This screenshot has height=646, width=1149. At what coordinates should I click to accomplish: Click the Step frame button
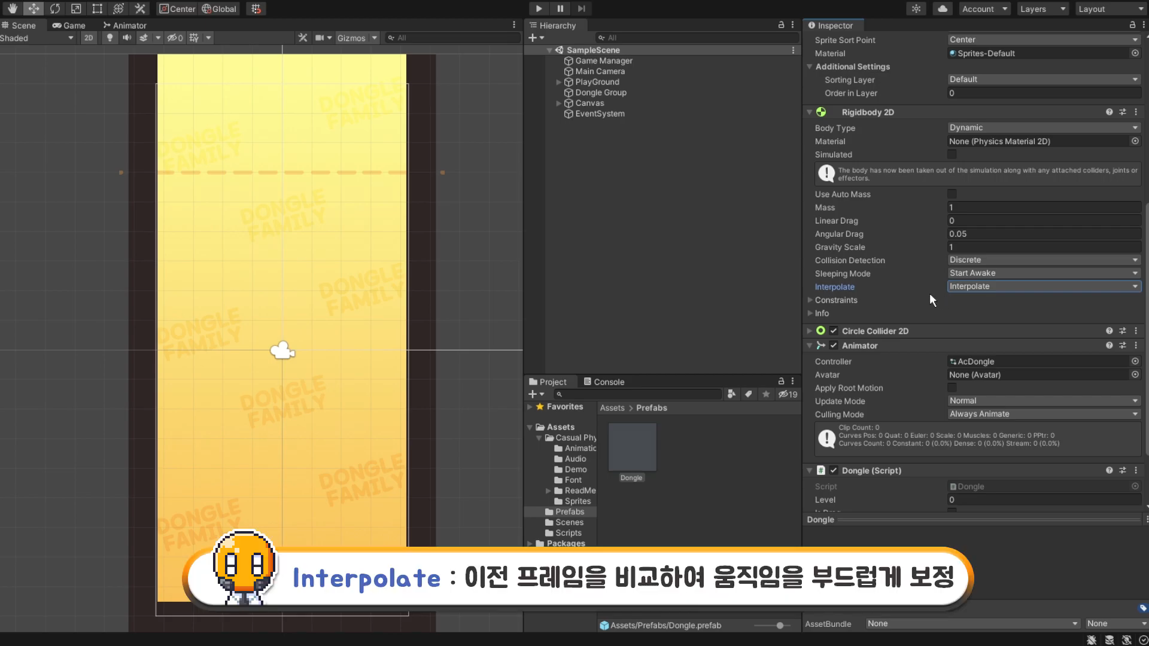tap(581, 8)
